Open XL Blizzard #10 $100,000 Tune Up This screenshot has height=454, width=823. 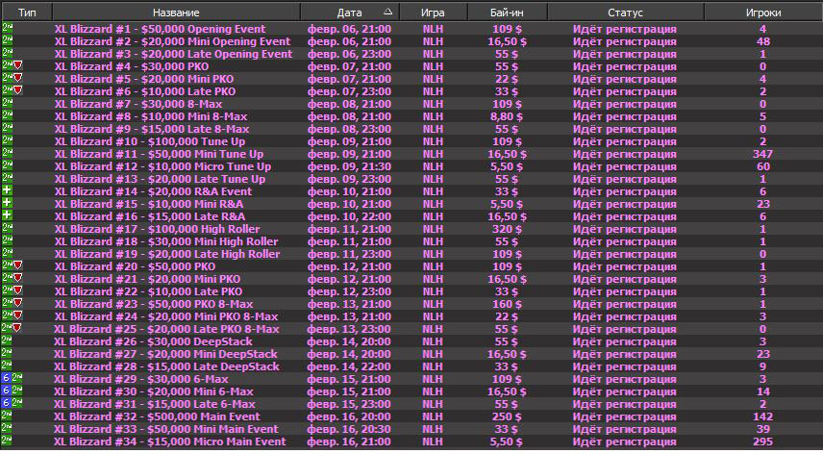point(149,141)
